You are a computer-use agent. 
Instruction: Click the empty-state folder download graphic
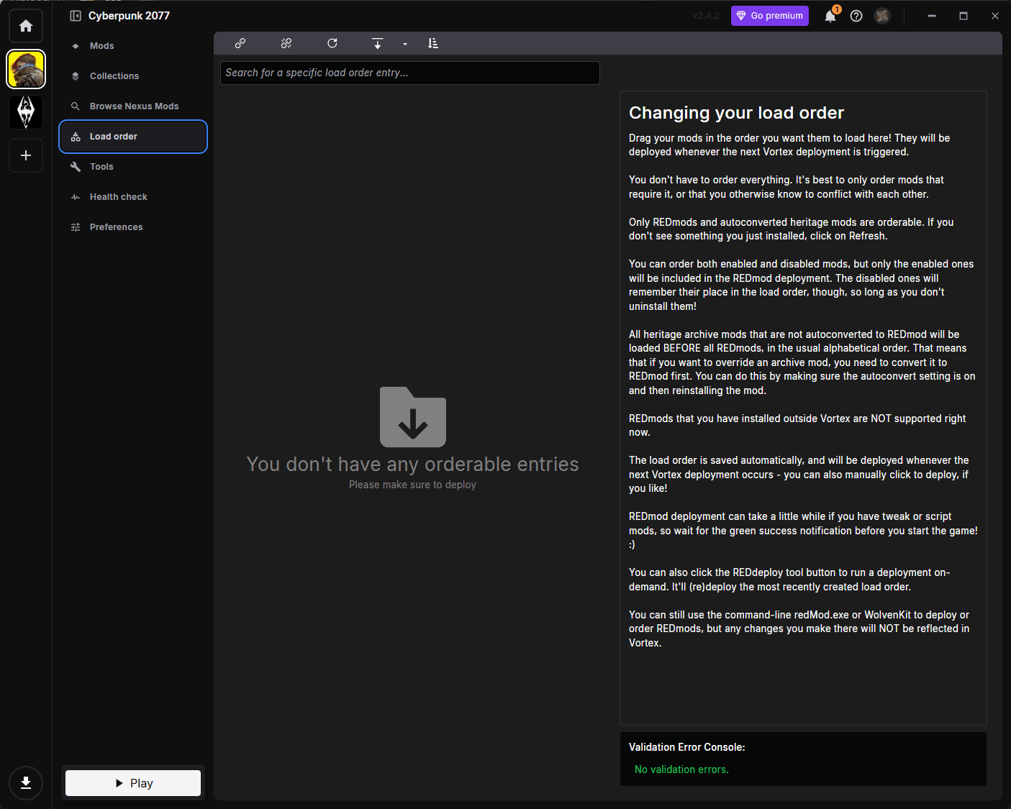(413, 417)
